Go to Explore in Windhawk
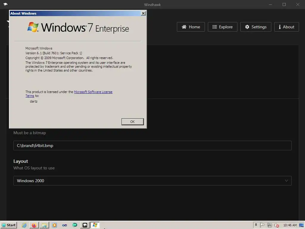Screen dimensions: 305x229 (x=222, y=27)
